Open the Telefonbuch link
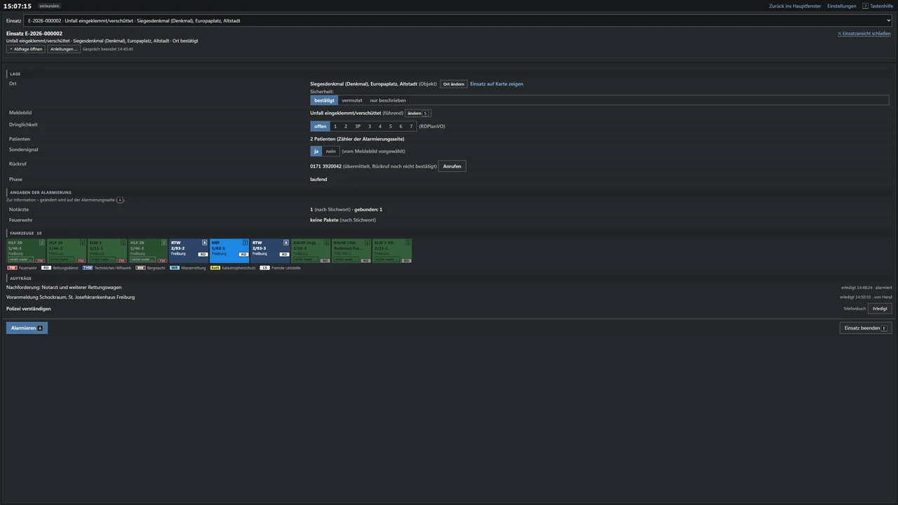 855,309
